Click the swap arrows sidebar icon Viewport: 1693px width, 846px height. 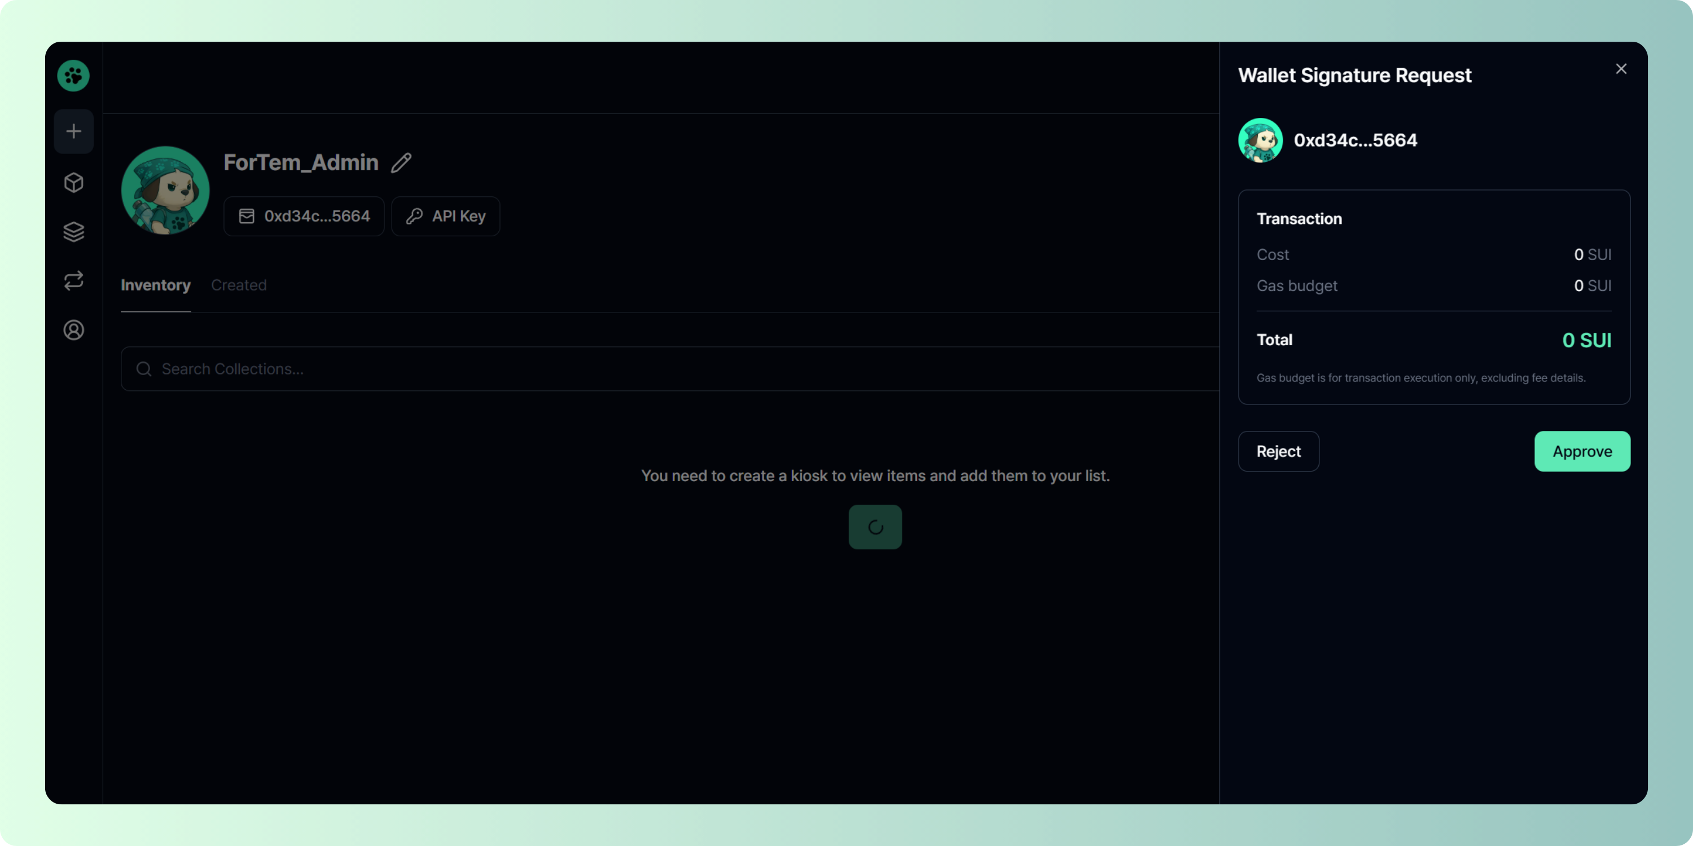[73, 280]
